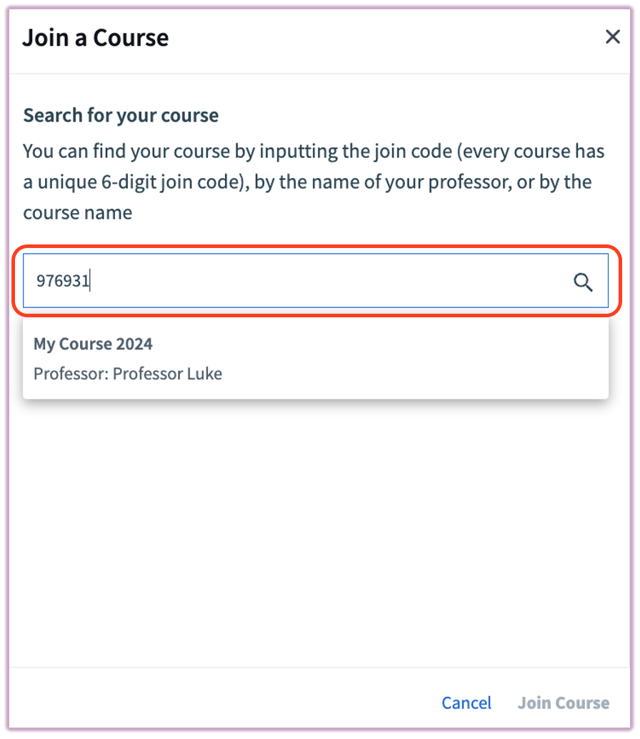Click the Join a Course title
Viewport: 640px width, 739px height.
(96, 37)
